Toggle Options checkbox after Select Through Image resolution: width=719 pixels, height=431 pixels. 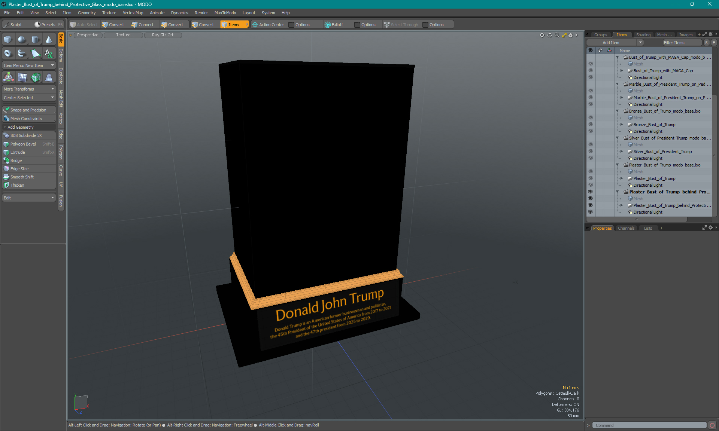pos(425,25)
